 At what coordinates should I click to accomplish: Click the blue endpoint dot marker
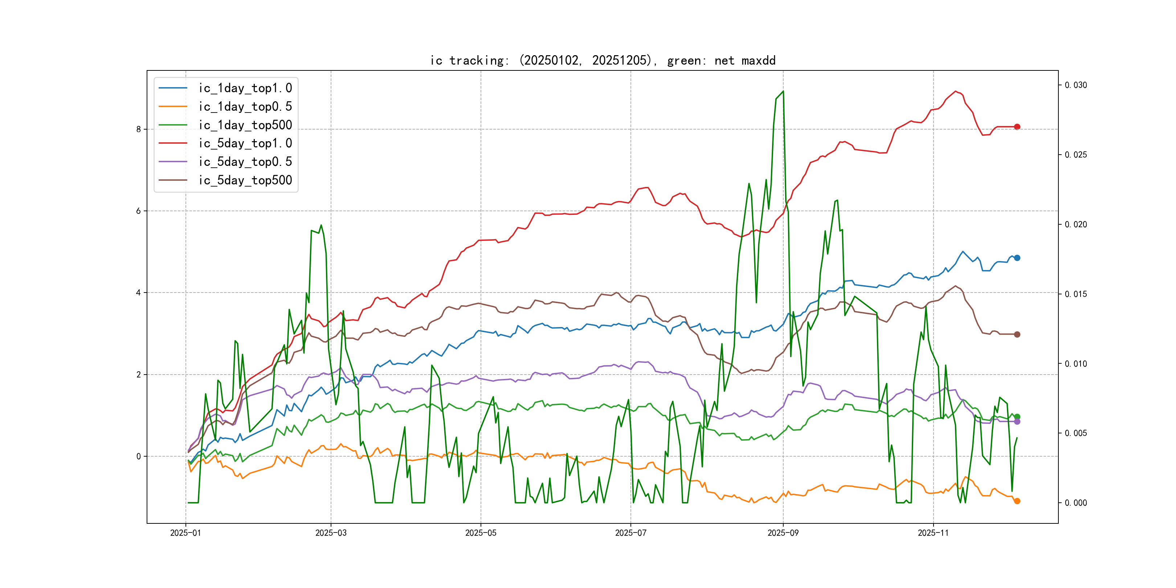click(1017, 258)
